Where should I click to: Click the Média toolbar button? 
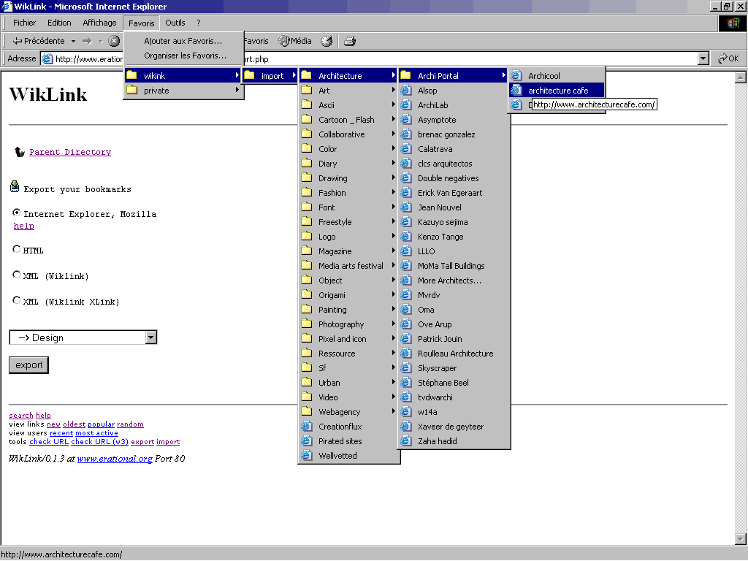pos(295,41)
